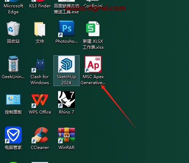Select the WinRAR shortcut icon

tap(66, 135)
